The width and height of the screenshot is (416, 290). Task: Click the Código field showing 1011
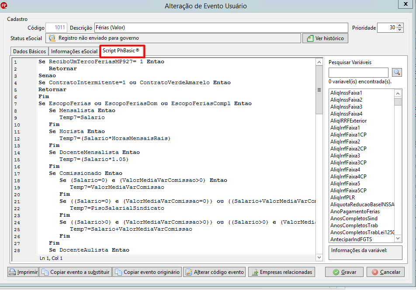[56, 27]
